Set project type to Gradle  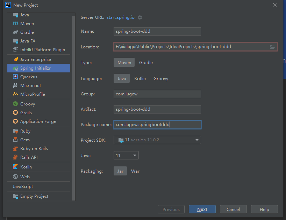coord(146,63)
